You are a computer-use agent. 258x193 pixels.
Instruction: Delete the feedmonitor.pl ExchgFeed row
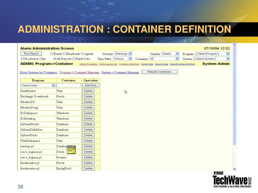coord(88,168)
